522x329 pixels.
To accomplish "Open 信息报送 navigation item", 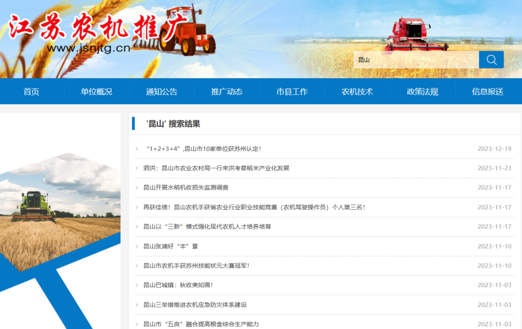I will pos(488,92).
